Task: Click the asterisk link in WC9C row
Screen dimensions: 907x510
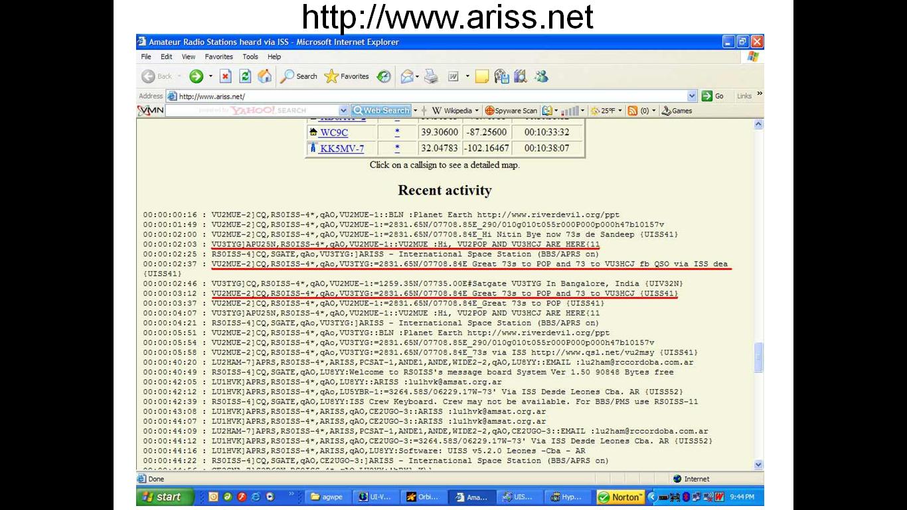Action: point(397,132)
